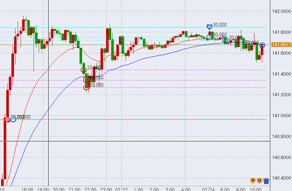Click the blue trash can icon

[x=266, y=180]
